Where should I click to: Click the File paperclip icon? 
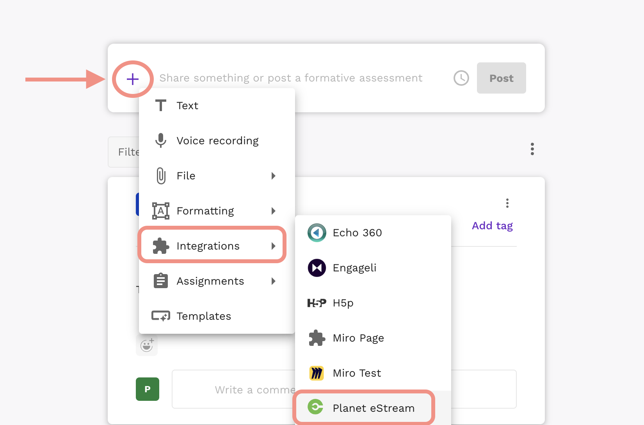point(161,176)
